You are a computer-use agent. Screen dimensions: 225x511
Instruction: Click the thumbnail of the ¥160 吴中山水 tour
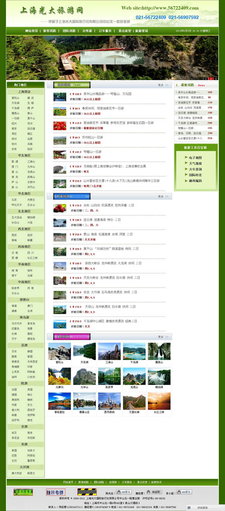60,97
